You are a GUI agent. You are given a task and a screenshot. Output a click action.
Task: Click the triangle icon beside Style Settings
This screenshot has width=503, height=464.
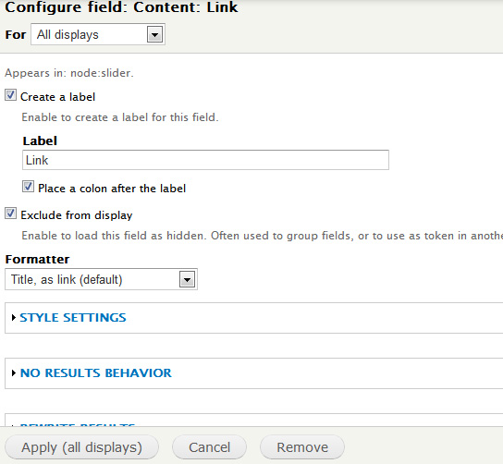click(x=14, y=317)
